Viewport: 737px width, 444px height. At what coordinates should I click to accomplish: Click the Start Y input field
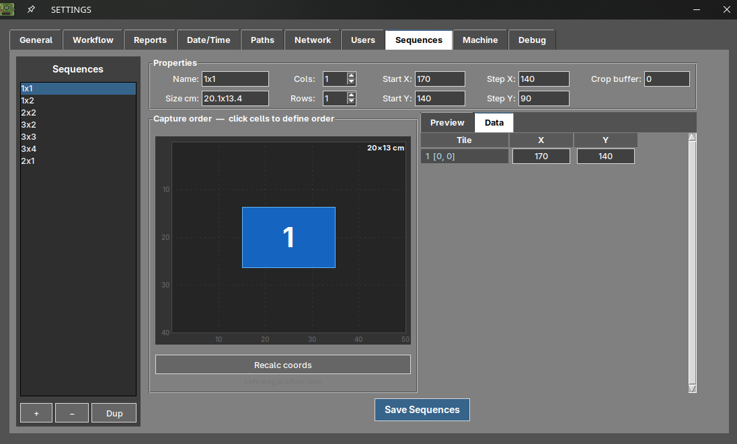(x=440, y=99)
